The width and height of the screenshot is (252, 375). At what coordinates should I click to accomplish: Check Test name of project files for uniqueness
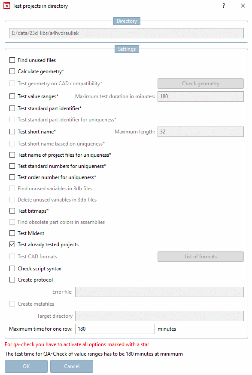pos(12,155)
